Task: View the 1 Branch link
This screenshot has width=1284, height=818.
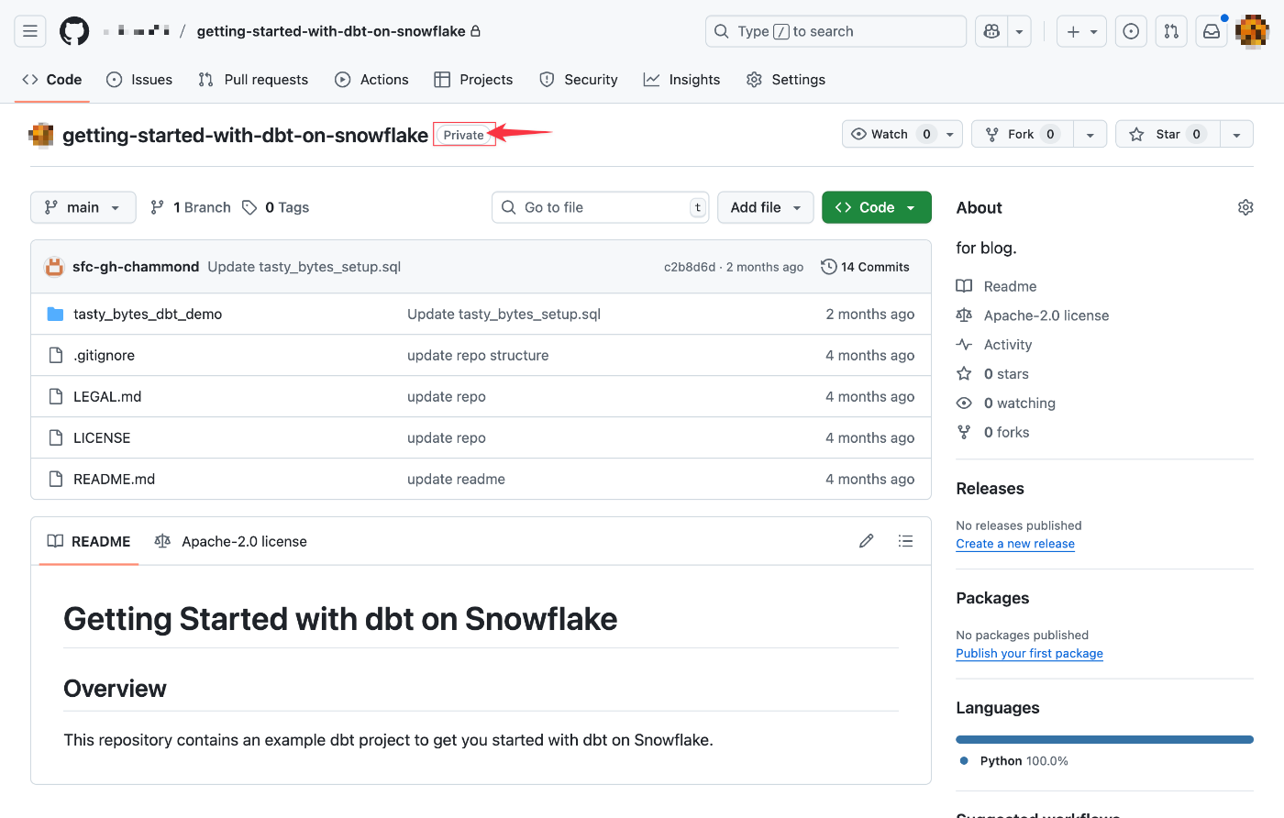Action: point(191,207)
